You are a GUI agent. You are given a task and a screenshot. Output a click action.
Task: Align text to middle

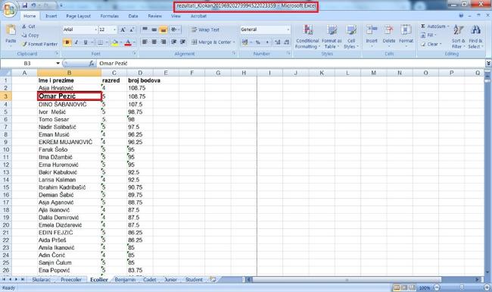point(154,30)
